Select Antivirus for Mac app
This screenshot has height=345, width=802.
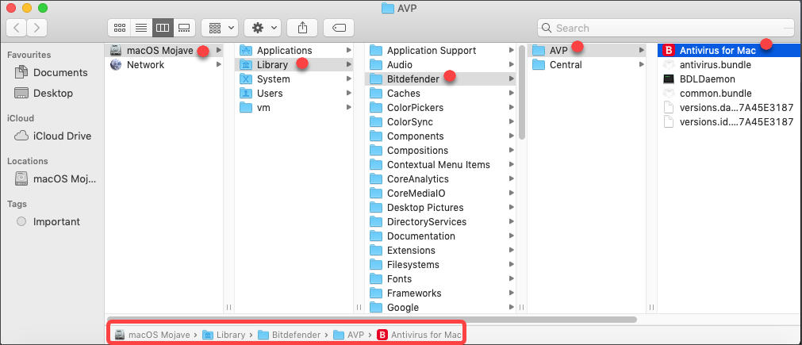[x=729, y=50]
